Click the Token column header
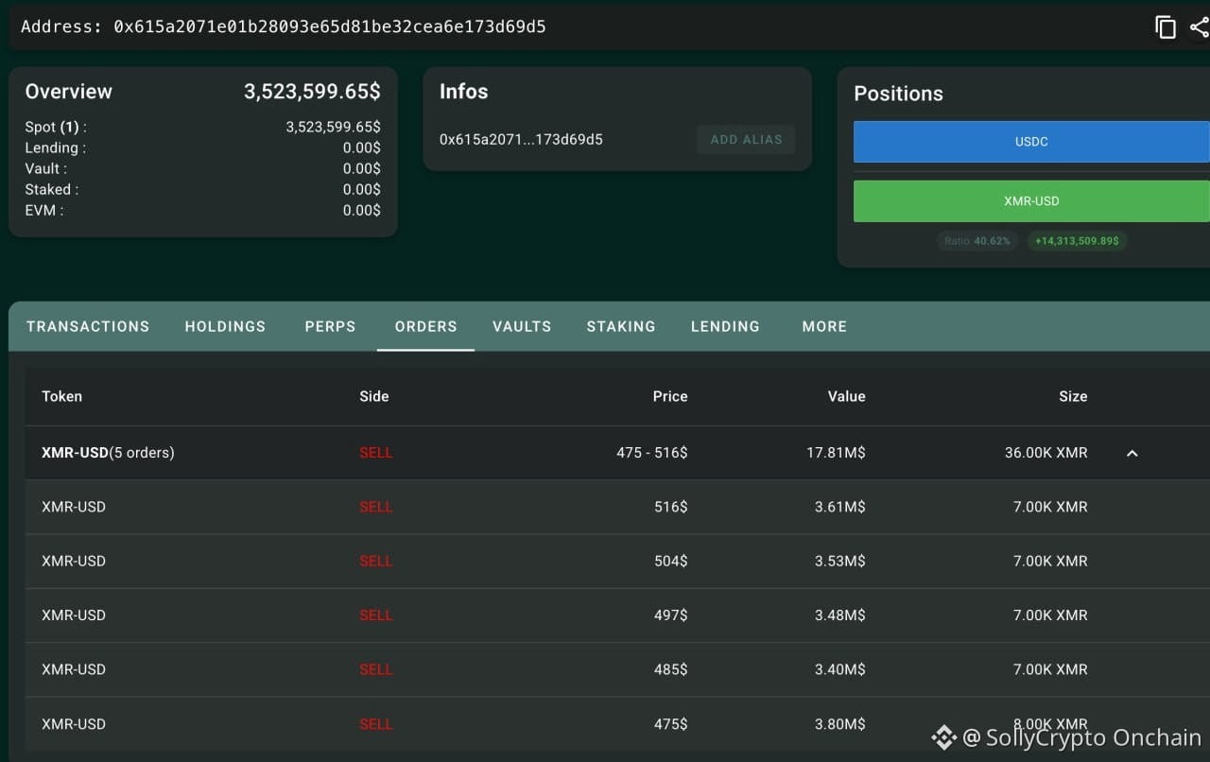Image resolution: width=1210 pixels, height=762 pixels. (61, 396)
